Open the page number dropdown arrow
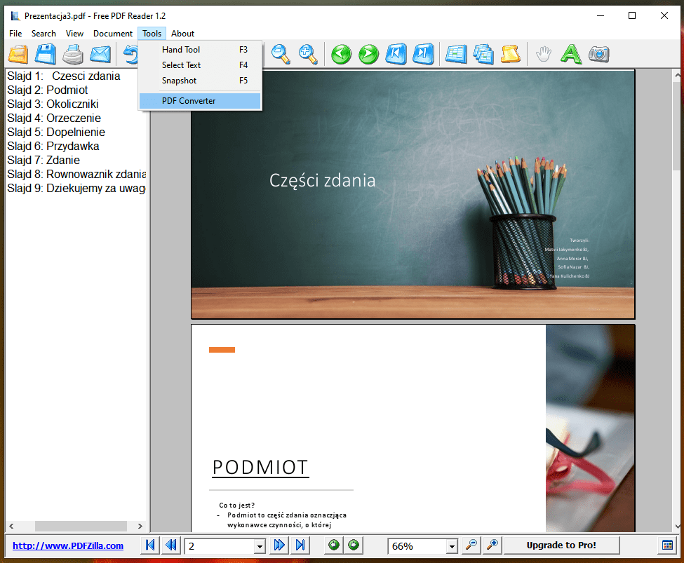This screenshot has width=684, height=563. 260,546
